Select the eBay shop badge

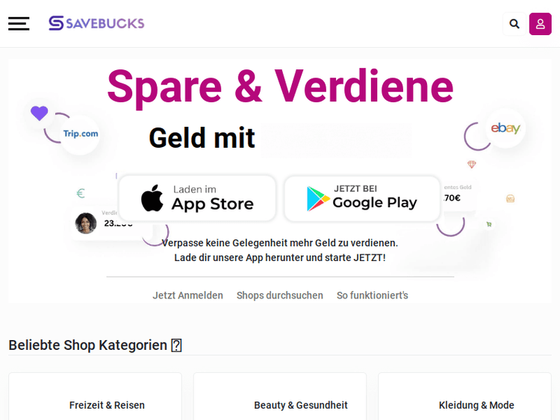pos(505,128)
